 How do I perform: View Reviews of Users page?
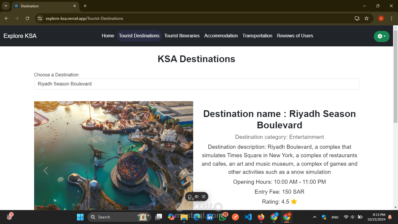click(x=295, y=36)
